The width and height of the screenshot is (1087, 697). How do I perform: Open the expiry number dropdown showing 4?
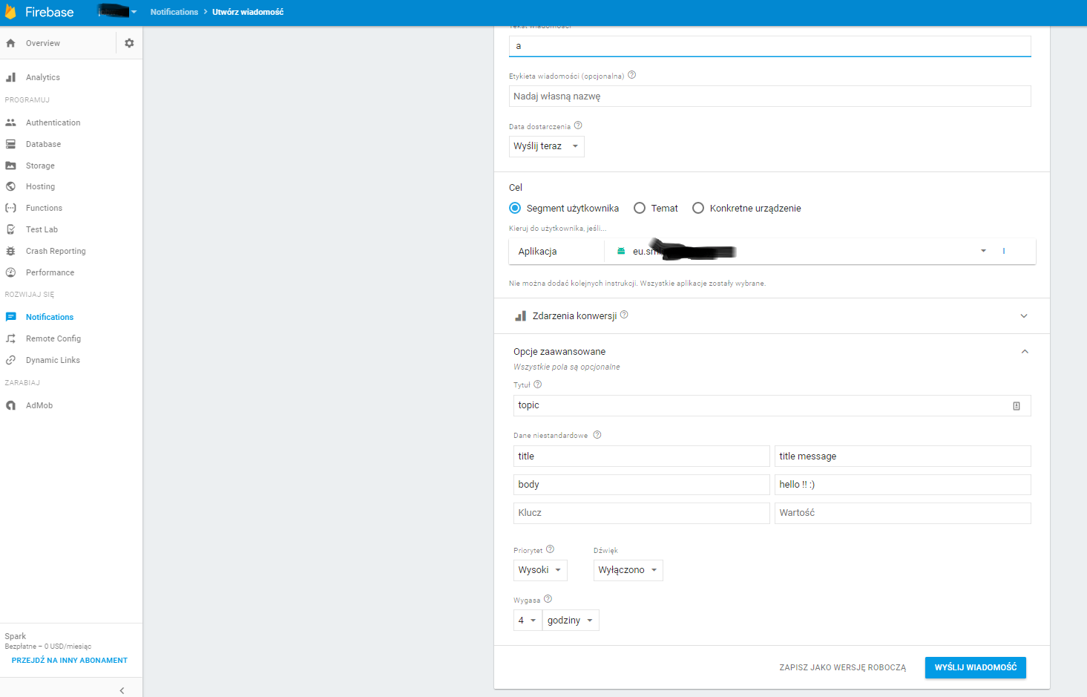click(x=528, y=621)
